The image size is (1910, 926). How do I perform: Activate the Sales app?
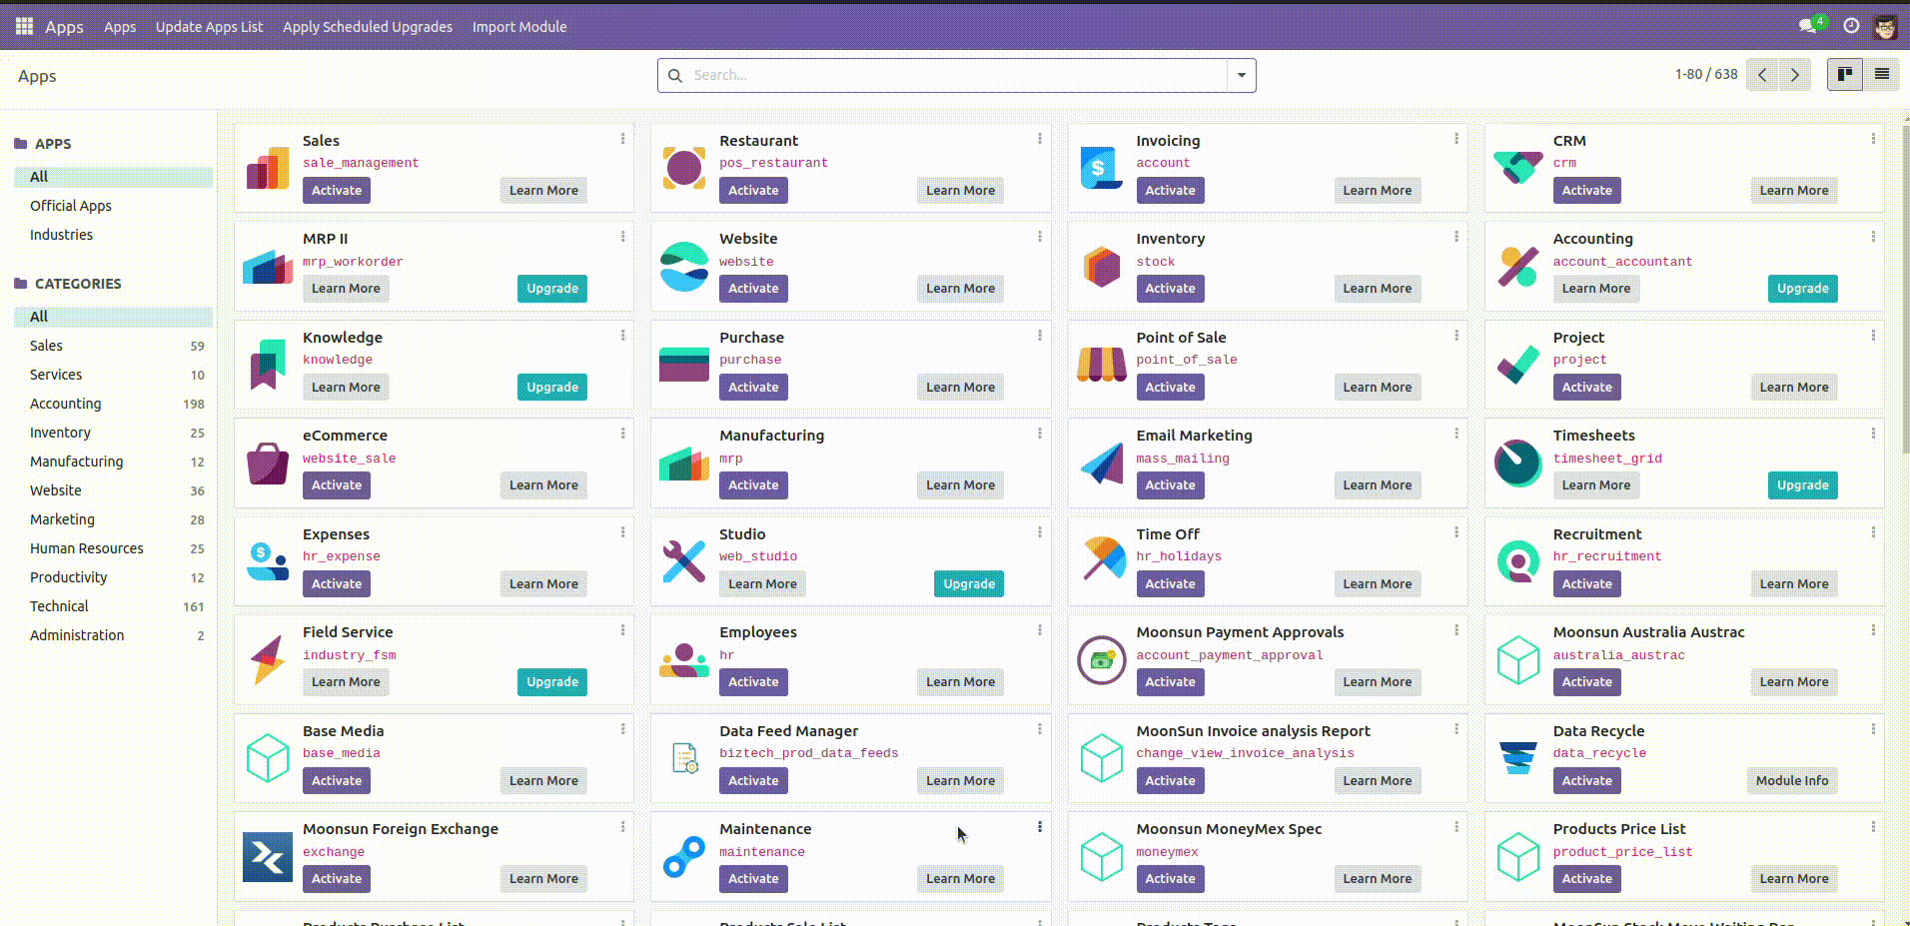[337, 191]
